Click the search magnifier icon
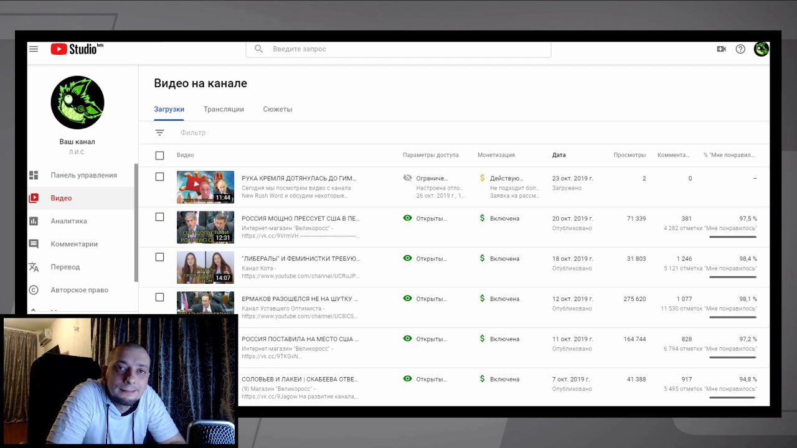This screenshot has height=448, width=797. (x=259, y=49)
